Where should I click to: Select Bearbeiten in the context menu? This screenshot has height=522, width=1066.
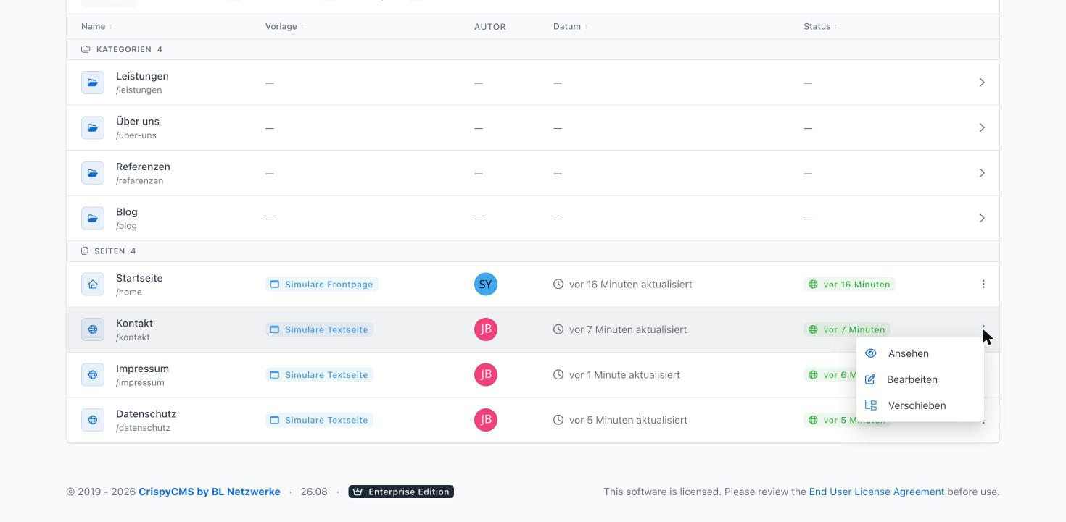click(920, 379)
